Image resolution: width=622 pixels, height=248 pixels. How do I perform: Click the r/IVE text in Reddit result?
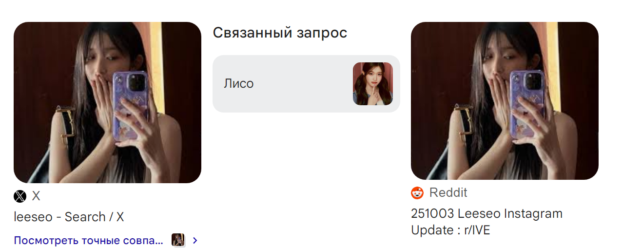click(473, 230)
